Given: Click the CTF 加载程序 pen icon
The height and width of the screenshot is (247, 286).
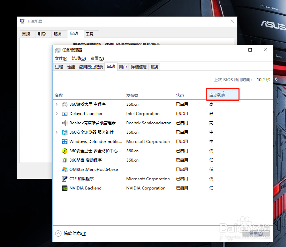Looking at the screenshot, I should click(64, 179).
